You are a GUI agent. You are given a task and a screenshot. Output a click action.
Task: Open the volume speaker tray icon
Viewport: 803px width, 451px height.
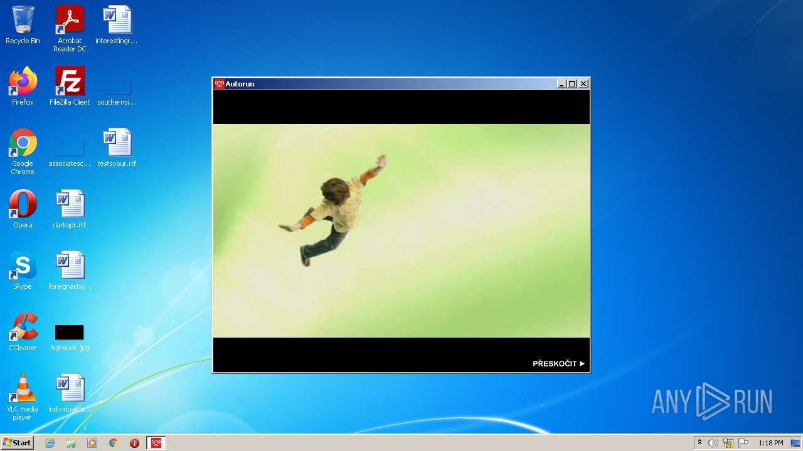click(713, 443)
